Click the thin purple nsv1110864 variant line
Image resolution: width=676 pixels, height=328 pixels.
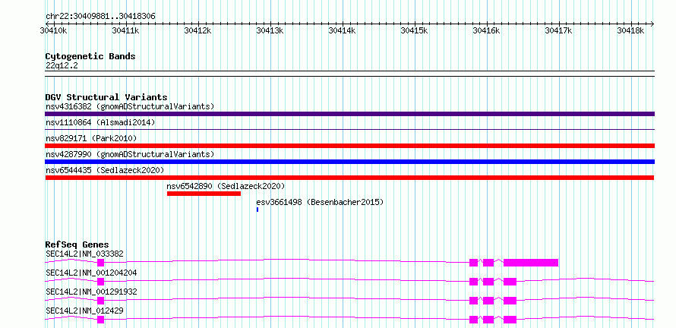click(x=349, y=129)
